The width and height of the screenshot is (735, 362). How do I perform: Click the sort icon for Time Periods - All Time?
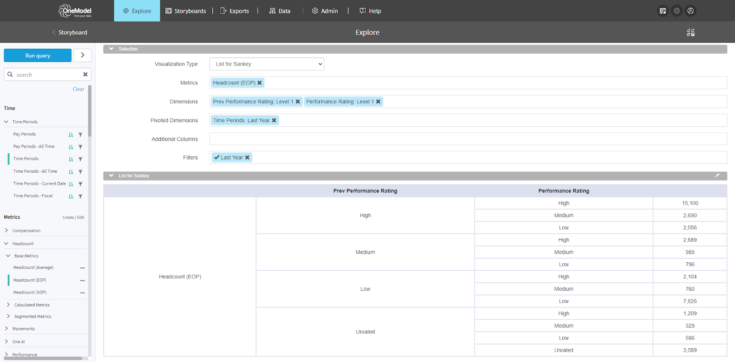coord(71,172)
